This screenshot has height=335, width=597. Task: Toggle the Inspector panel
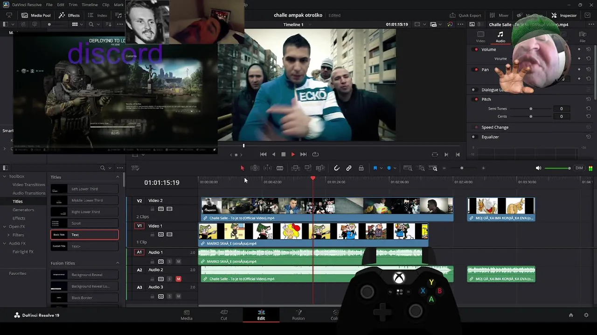(x=564, y=15)
